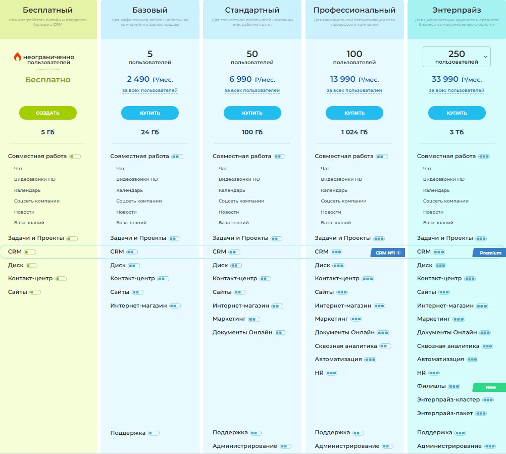This screenshot has height=454, width=506.
Task: Expand Задачи и Проекты in the Бесплатный column
Action: click(x=72, y=239)
